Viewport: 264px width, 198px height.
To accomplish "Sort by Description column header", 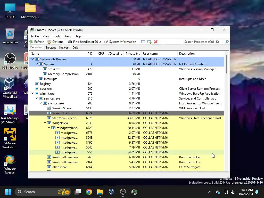I will [201, 54].
